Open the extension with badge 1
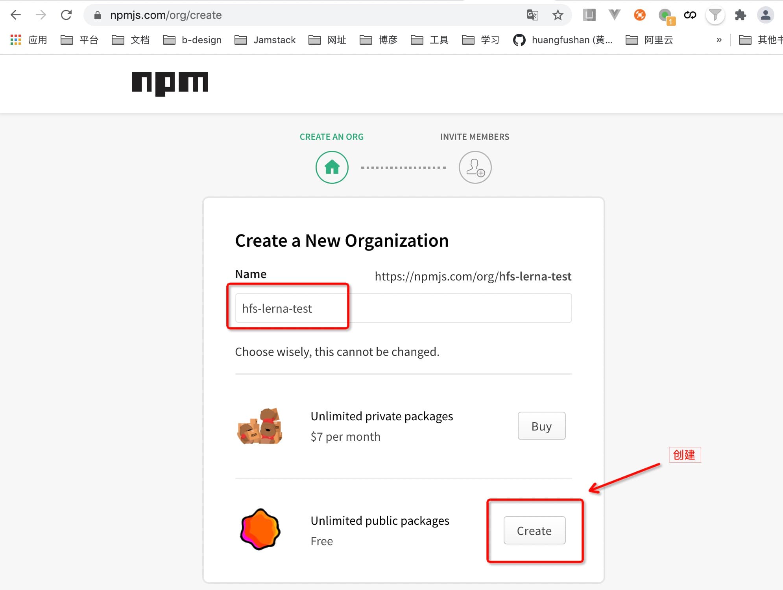Image resolution: width=783 pixels, height=590 pixels. (x=666, y=16)
